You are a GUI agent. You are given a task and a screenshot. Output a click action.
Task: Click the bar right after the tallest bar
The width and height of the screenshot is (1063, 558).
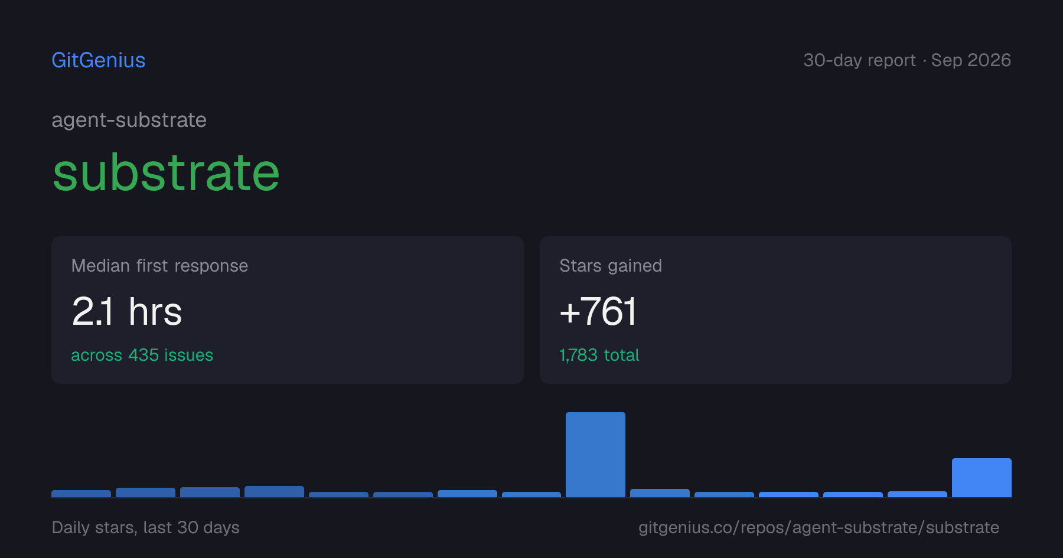pos(660,493)
